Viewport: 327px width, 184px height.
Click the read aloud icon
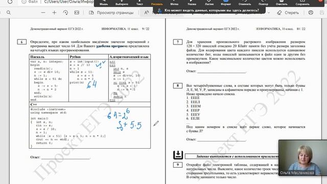point(147,13)
